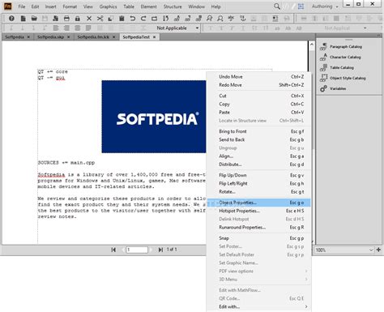Viewport: 384px width, 312px height.
Task: Click the padlock icon in toolbar
Action: click(x=78, y=19)
